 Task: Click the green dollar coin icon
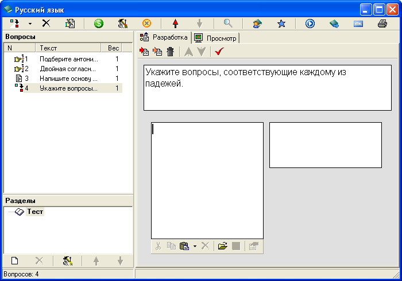click(98, 24)
